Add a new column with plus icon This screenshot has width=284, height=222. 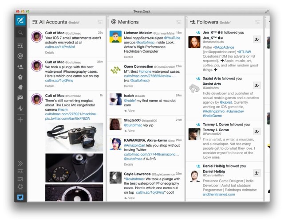(x=20, y=120)
